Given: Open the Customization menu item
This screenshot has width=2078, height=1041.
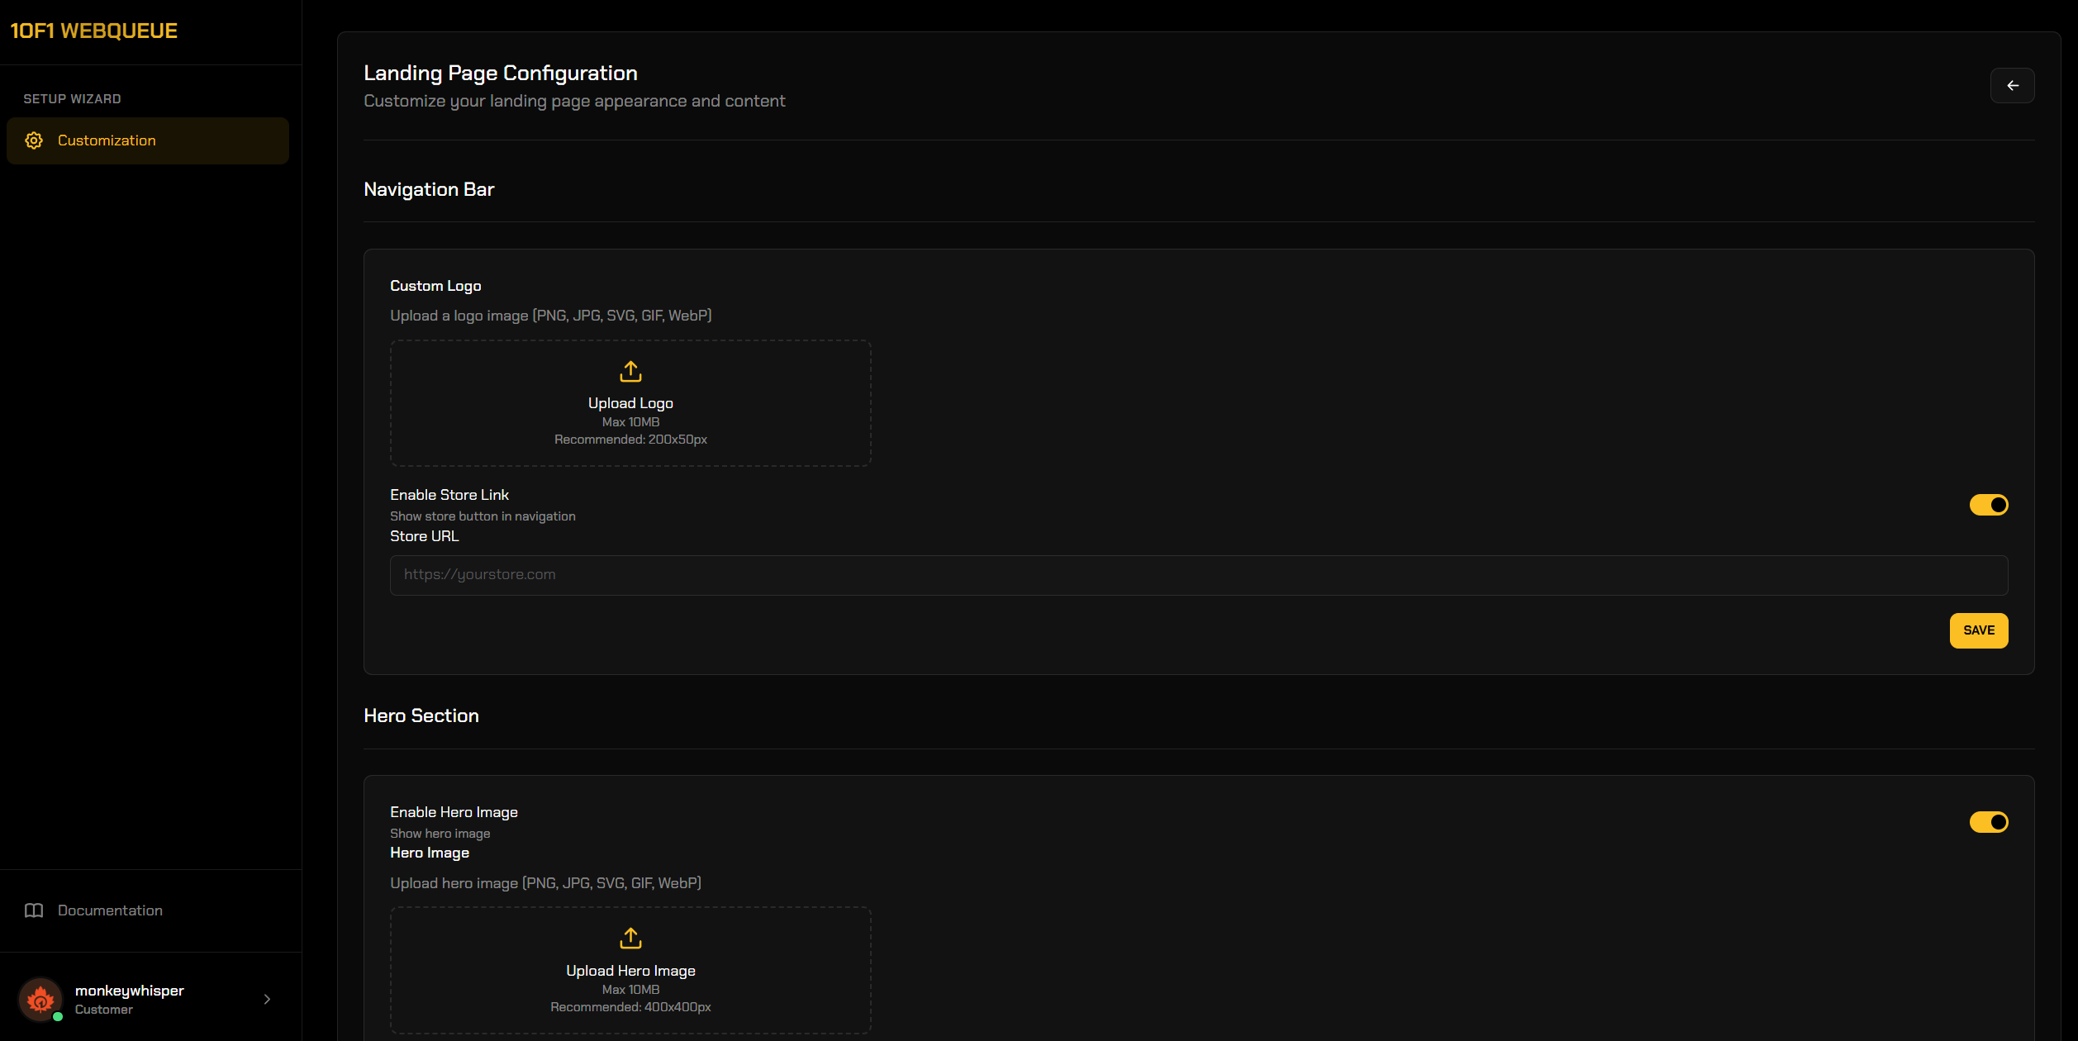Looking at the screenshot, I should [x=107, y=140].
